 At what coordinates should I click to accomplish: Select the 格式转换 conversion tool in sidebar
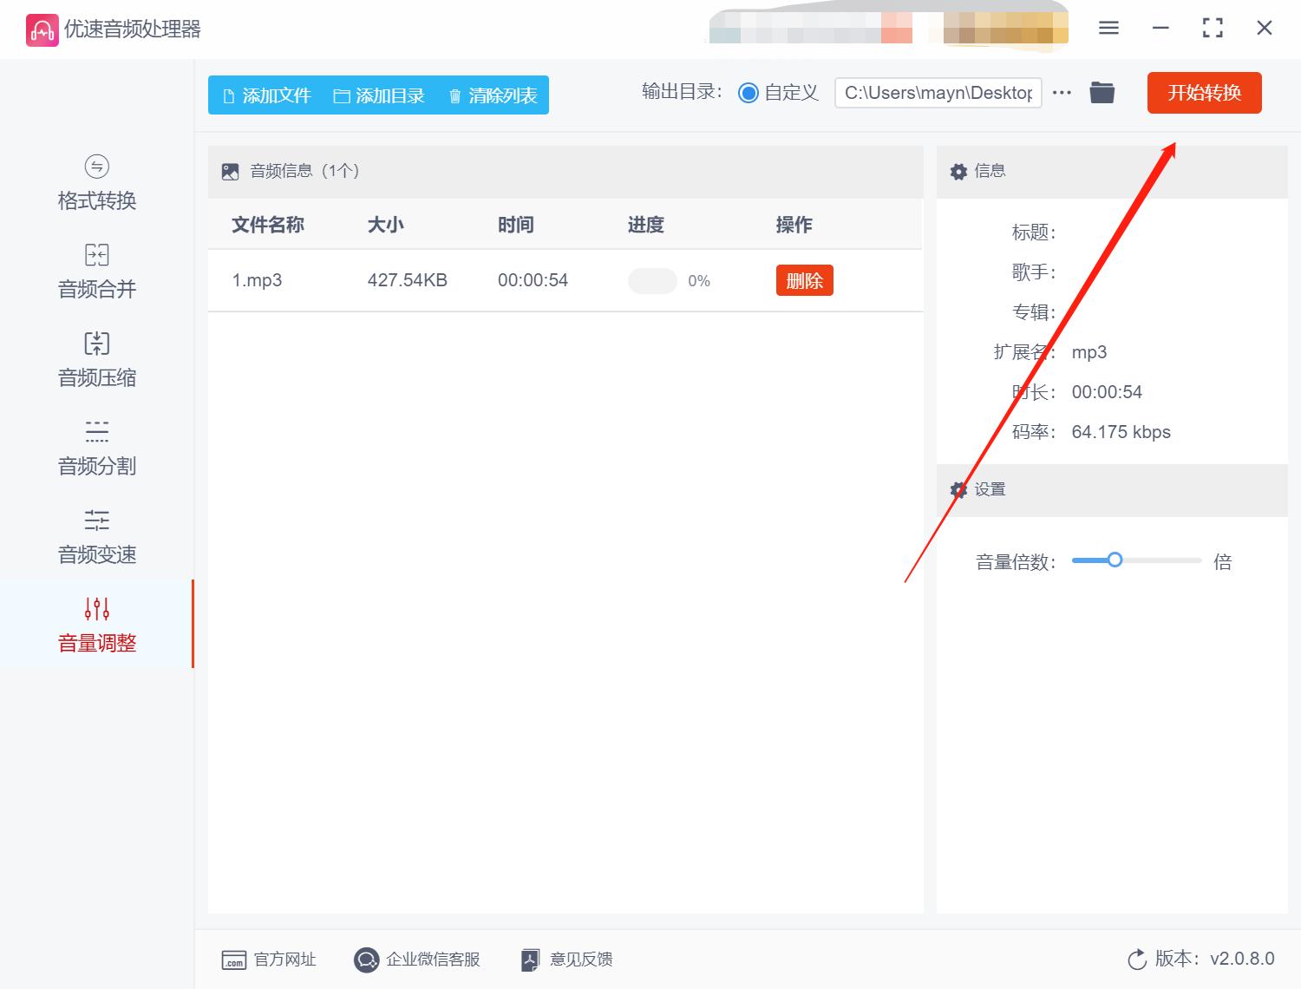tap(95, 184)
